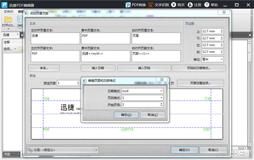The height and width of the screenshot is (160, 254).
Task: Open the 字体... font button
Action: pos(44,68)
